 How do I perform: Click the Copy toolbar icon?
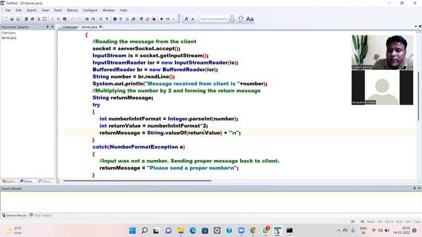(x=59, y=19)
